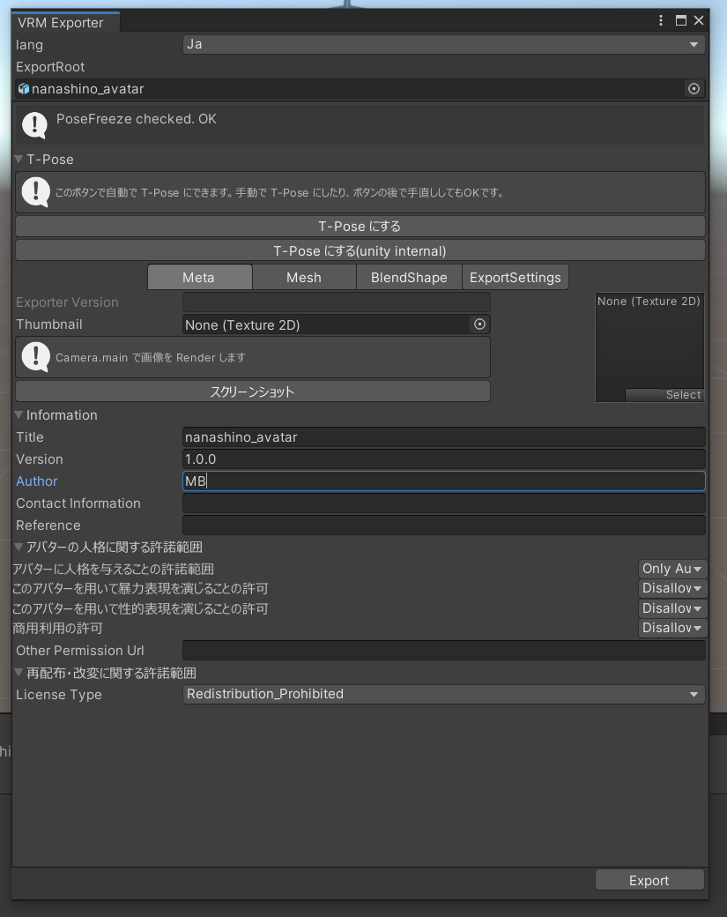Click the Other Permission Url label
This screenshot has height=917, width=727.
coord(80,651)
